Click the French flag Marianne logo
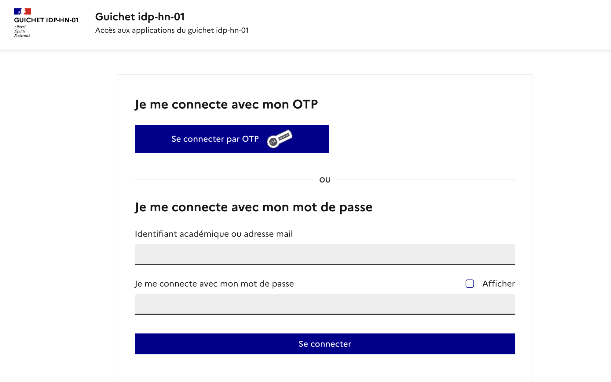Screen dimensions: 611x382 (23, 11)
